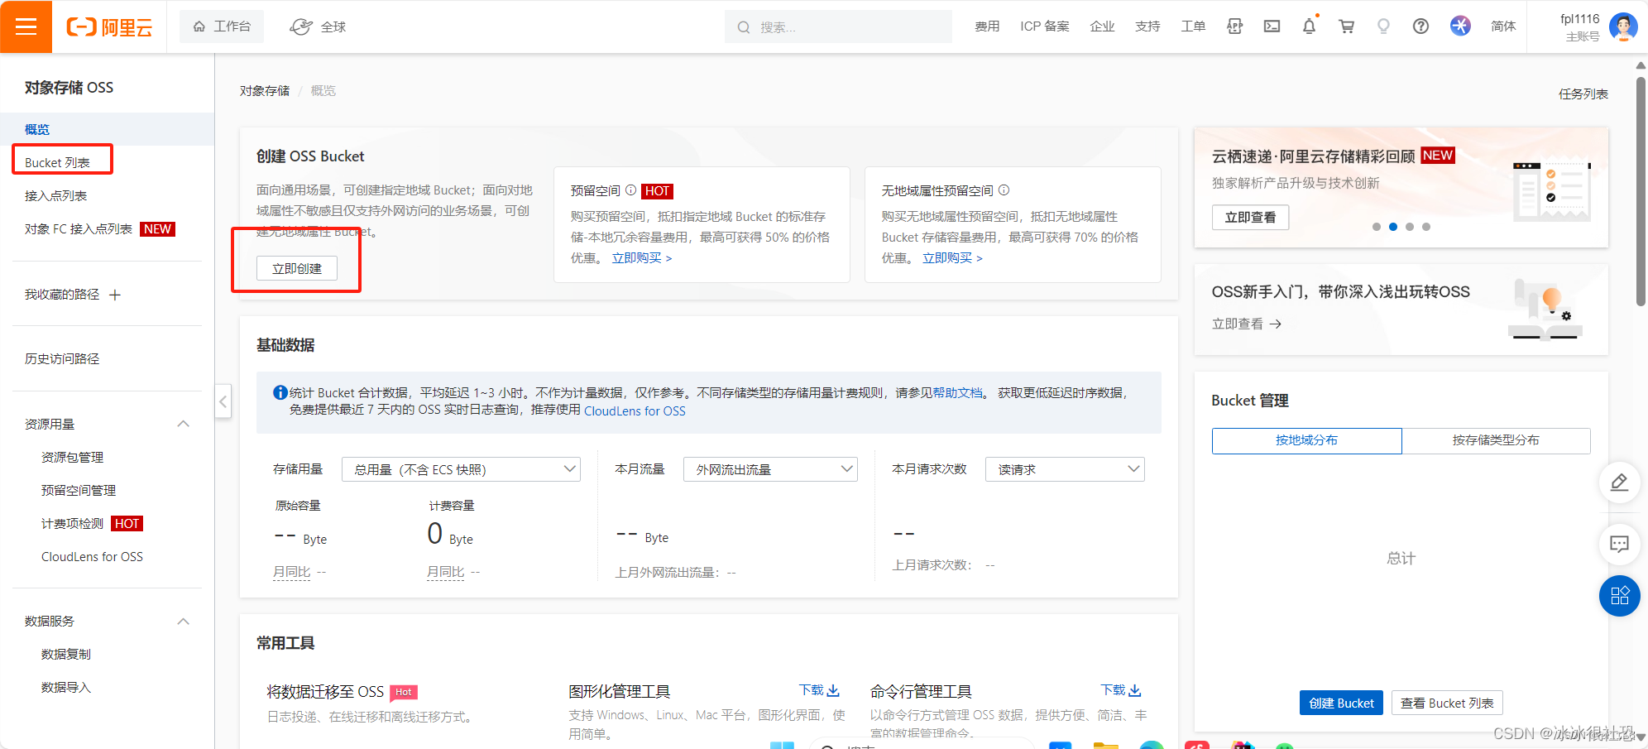Click 立即购买 under 预留空间

[x=642, y=258]
